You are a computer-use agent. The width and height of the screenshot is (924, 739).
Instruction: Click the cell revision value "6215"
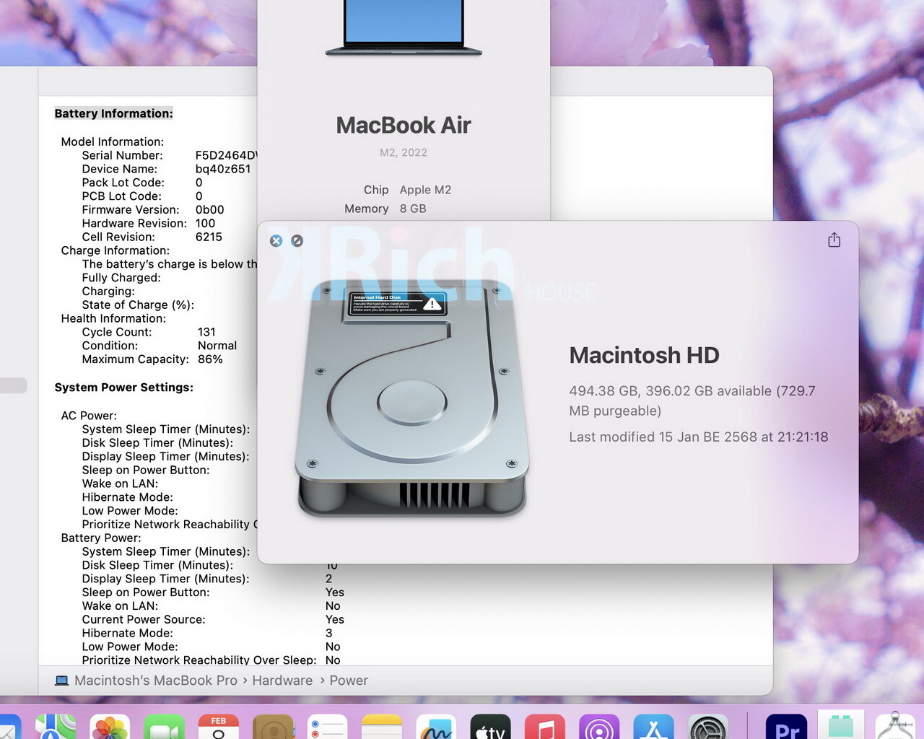(x=209, y=237)
